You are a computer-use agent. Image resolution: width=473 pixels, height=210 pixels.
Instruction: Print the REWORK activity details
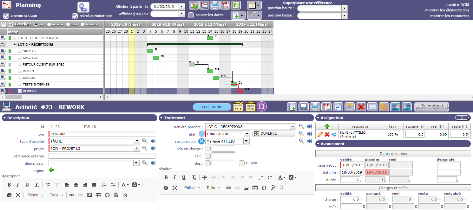click(x=315, y=107)
